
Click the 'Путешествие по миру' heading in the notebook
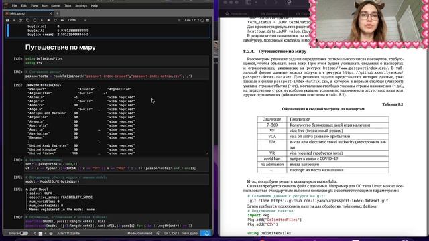60,47
